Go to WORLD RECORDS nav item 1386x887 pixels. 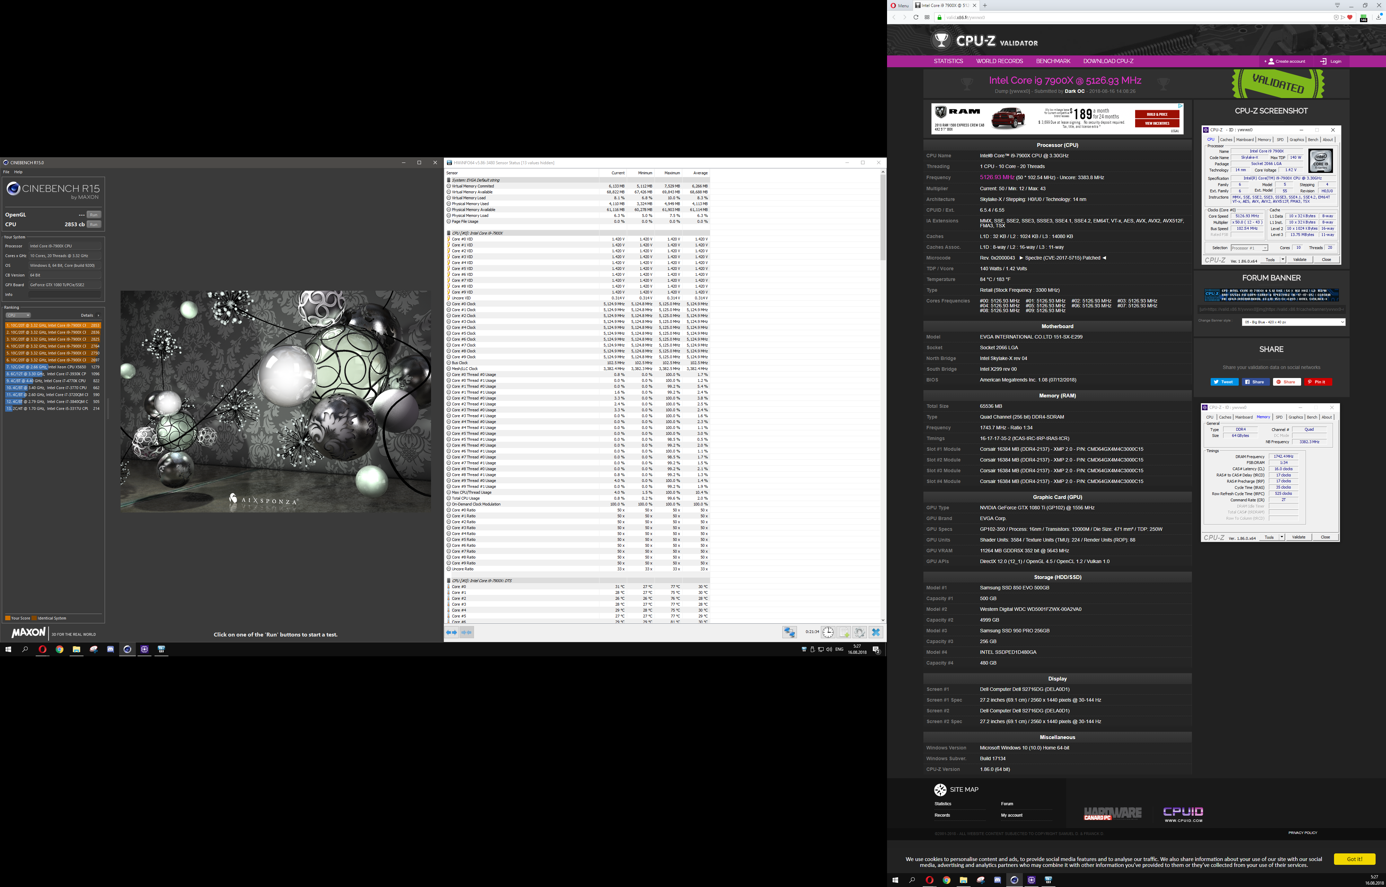999,61
